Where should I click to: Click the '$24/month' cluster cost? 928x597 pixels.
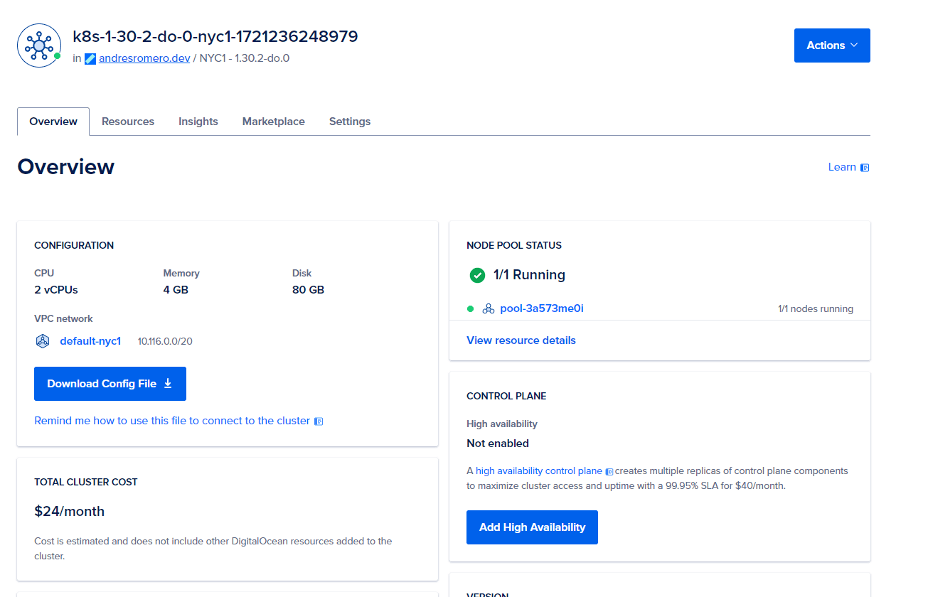click(x=69, y=512)
